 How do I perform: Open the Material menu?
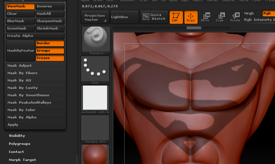(228, 1)
